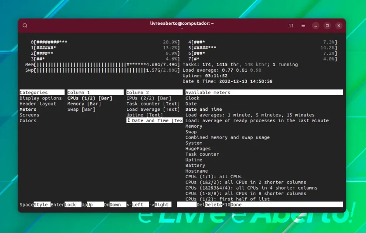Click the Column 1 header
The height and width of the screenshot is (233, 366).
coord(95,93)
